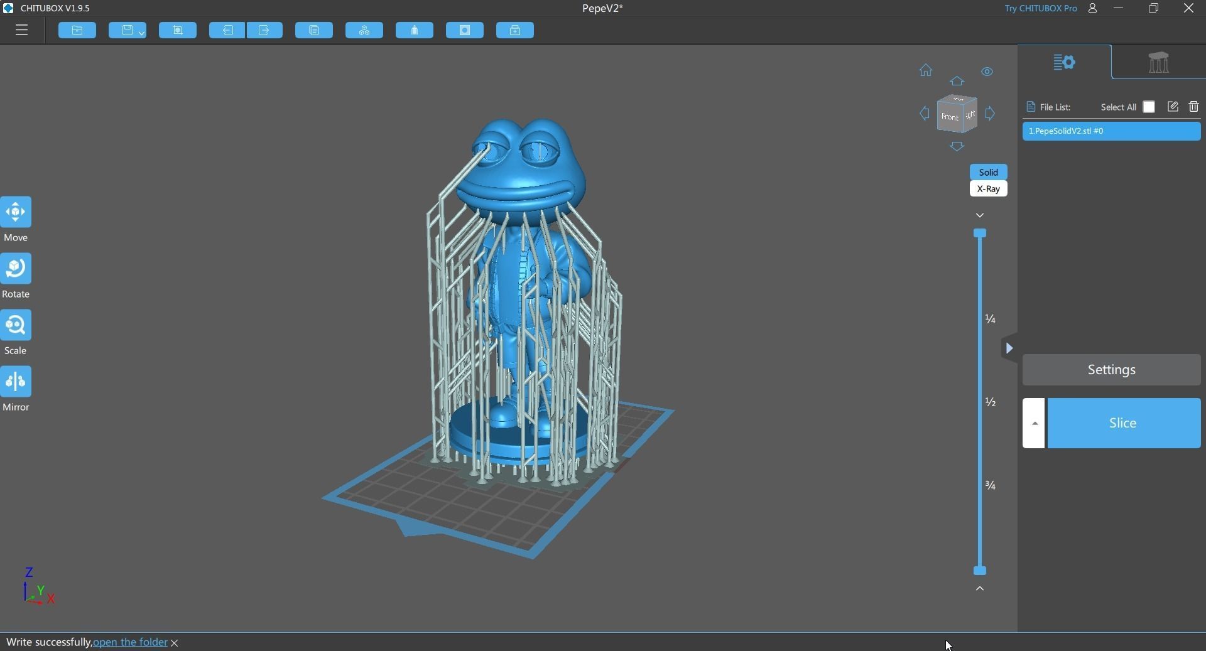
Task: Rotate view left with left arrow
Action: (924, 114)
